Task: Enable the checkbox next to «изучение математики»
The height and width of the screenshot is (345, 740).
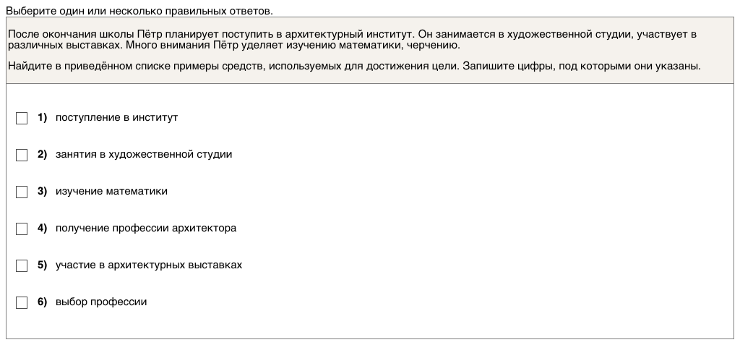Action: click(22, 192)
